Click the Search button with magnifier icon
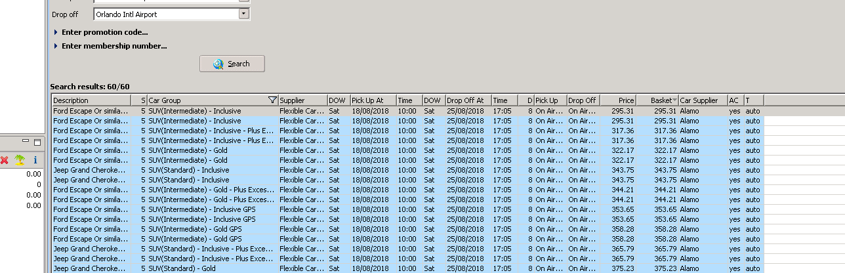Screen dimensions: 845x273 (232, 64)
